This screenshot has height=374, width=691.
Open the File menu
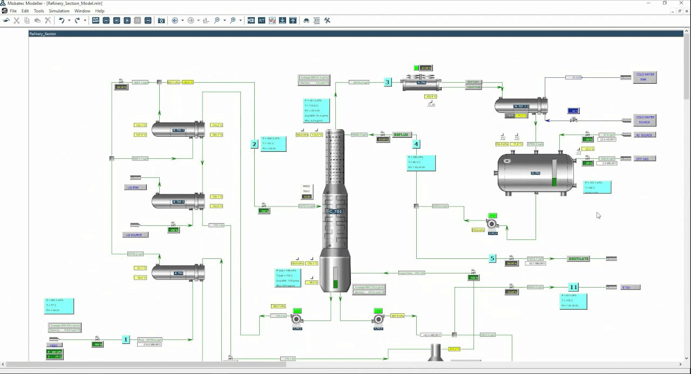click(x=13, y=11)
